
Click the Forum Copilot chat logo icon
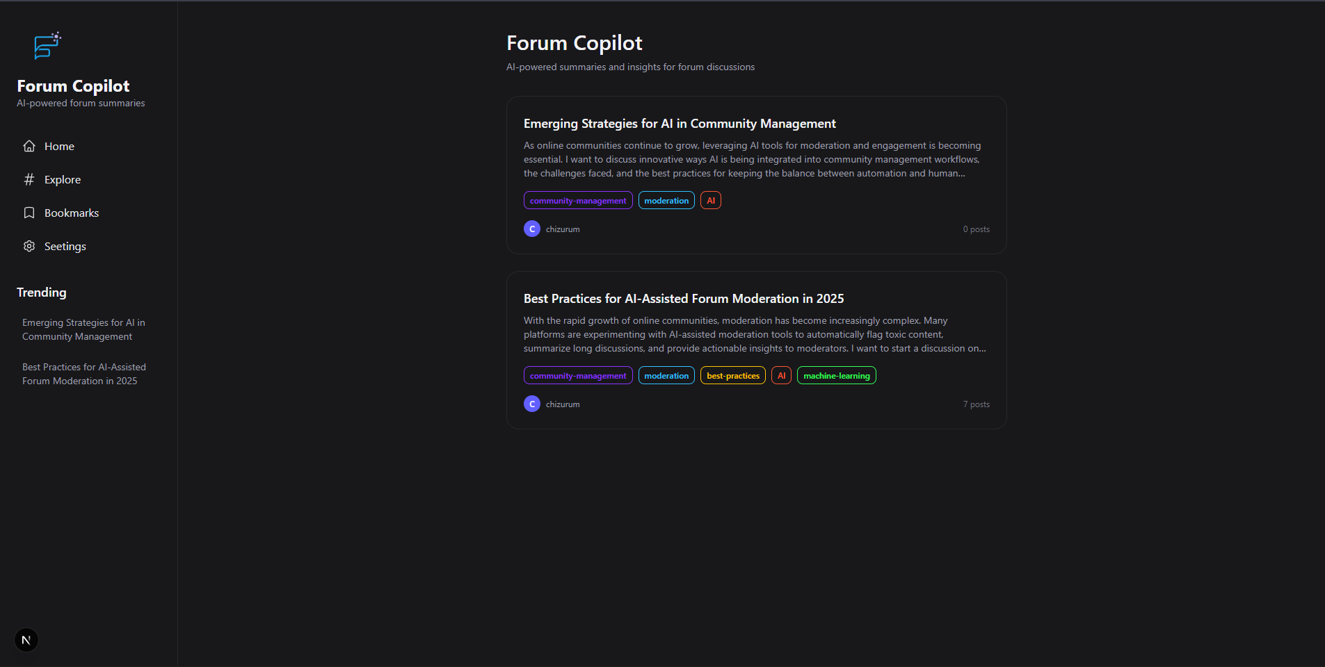click(x=47, y=46)
